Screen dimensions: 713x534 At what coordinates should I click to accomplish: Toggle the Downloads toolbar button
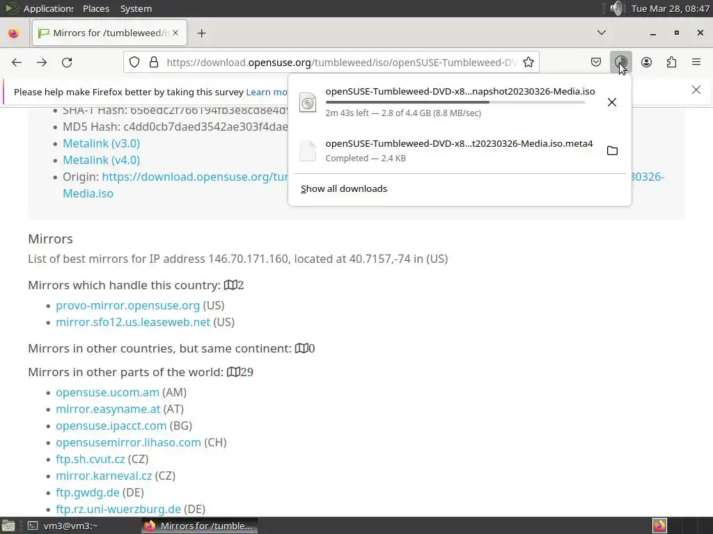click(x=620, y=62)
